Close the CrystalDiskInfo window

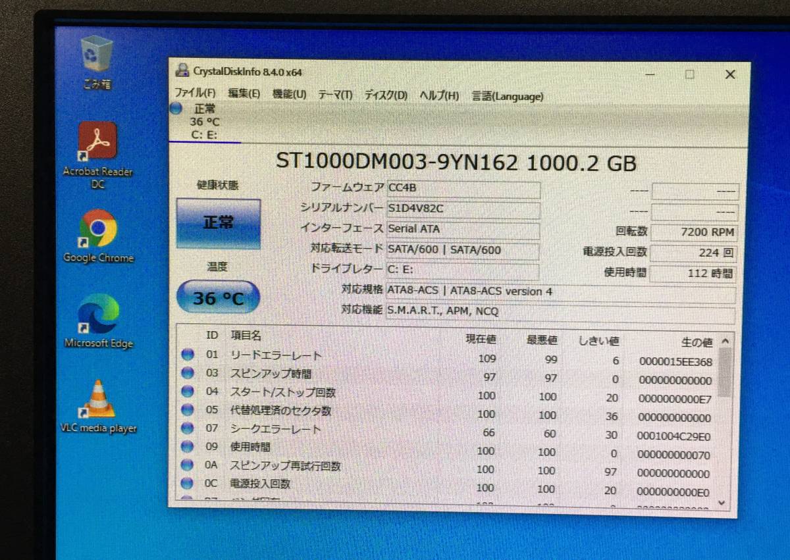point(730,75)
